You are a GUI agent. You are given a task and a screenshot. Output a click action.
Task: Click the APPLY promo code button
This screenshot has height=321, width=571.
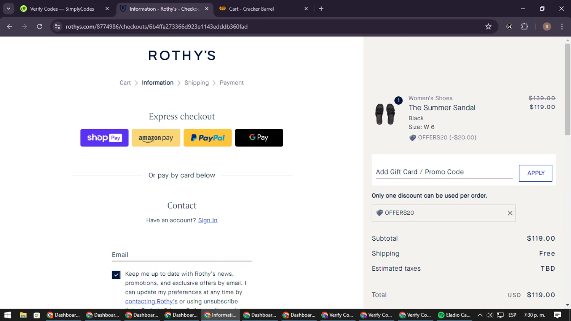[536, 173]
